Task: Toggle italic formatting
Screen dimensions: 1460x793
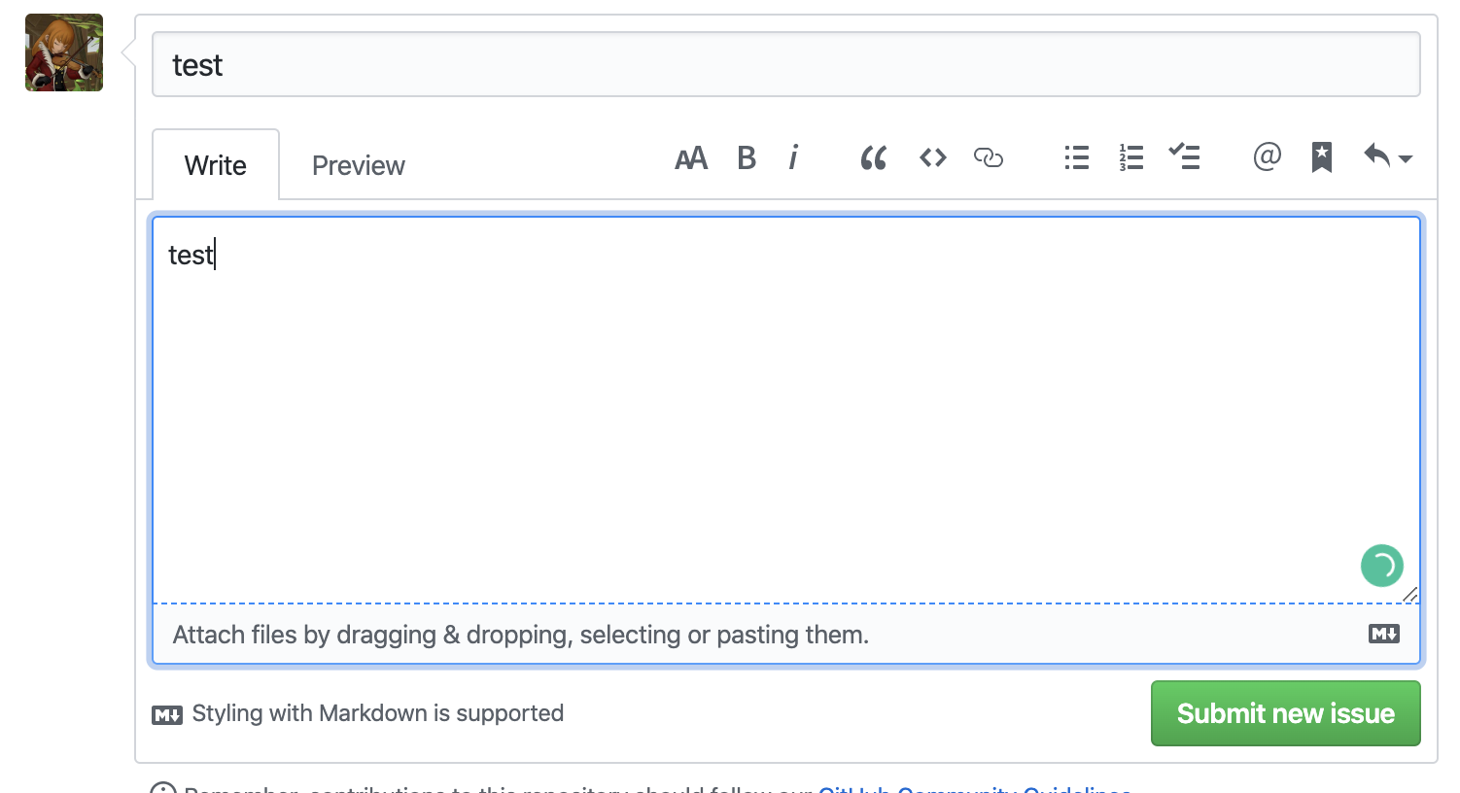Action: click(793, 157)
